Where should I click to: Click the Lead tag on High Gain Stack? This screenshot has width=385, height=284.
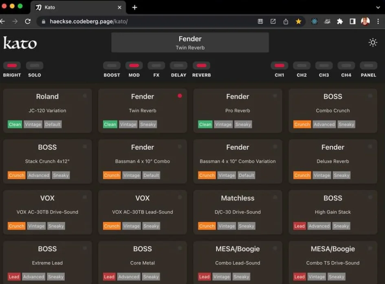click(x=299, y=226)
